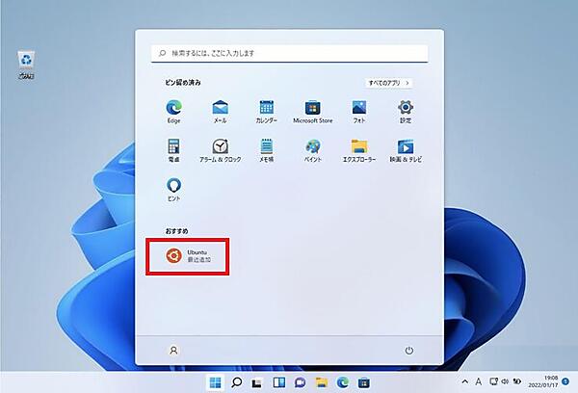The width and height of the screenshot is (578, 393).
Task: Open the clock and date 2022/01/17
Action: pos(543,381)
